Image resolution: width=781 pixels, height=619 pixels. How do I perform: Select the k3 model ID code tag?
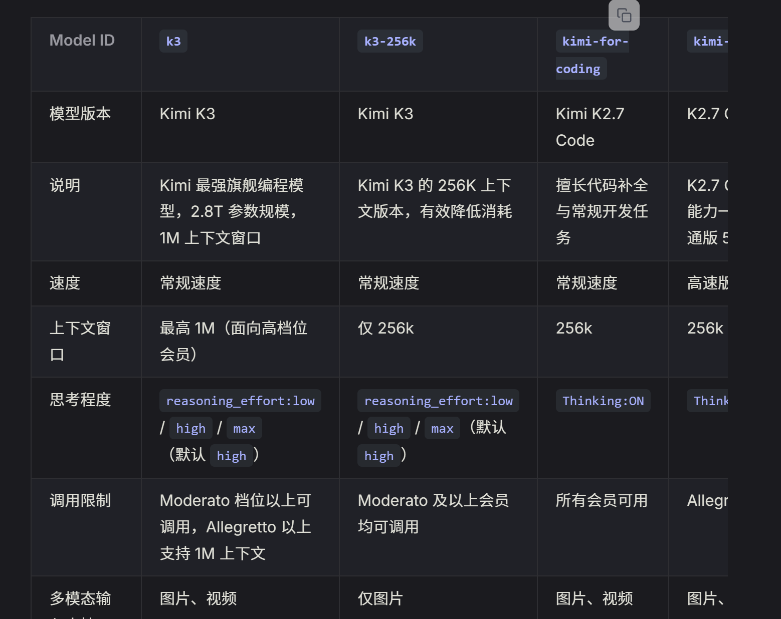pyautogui.click(x=173, y=41)
